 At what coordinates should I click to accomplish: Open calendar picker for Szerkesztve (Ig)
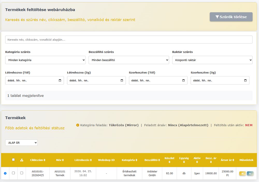[x=246, y=80]
